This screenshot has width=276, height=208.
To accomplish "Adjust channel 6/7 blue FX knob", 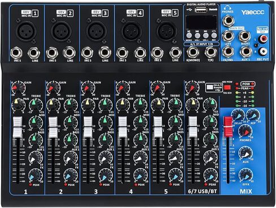I will (210, 175).
